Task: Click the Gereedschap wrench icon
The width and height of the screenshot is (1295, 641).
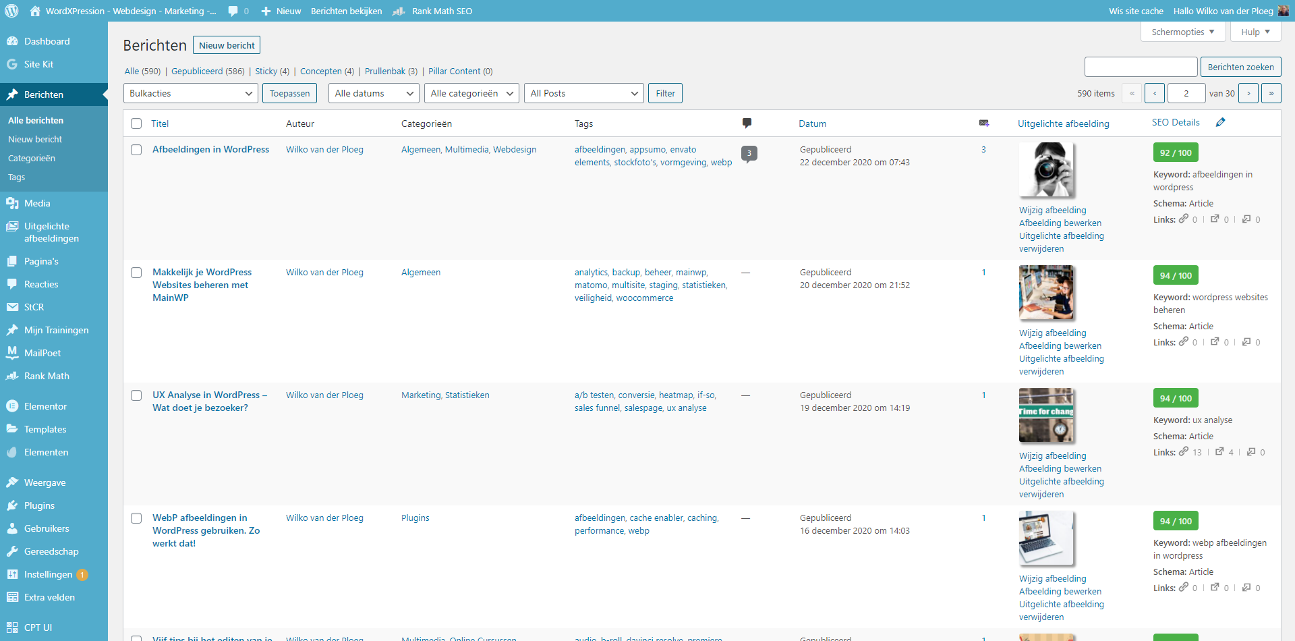Action: click(x=12, y=551)
